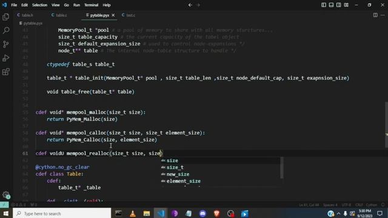Open Brave browser from the taskbar

point(217,213)
